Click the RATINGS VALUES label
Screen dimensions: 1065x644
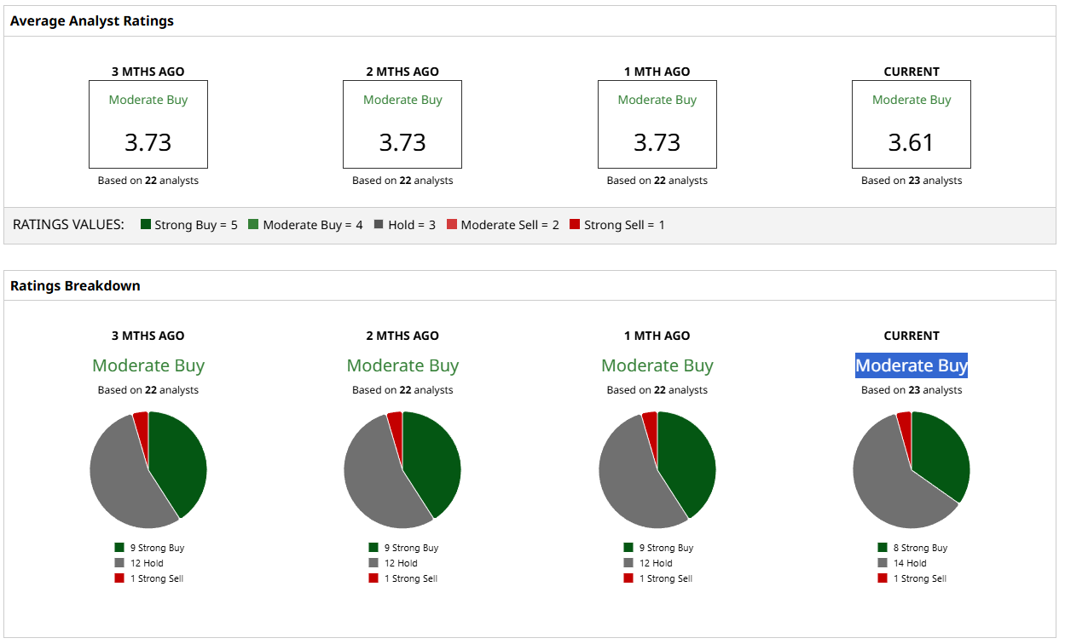pos(68,225)
